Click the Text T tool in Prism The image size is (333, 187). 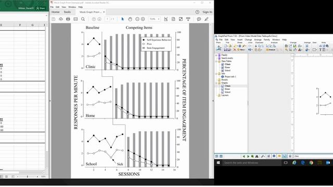tap(321, 50)
